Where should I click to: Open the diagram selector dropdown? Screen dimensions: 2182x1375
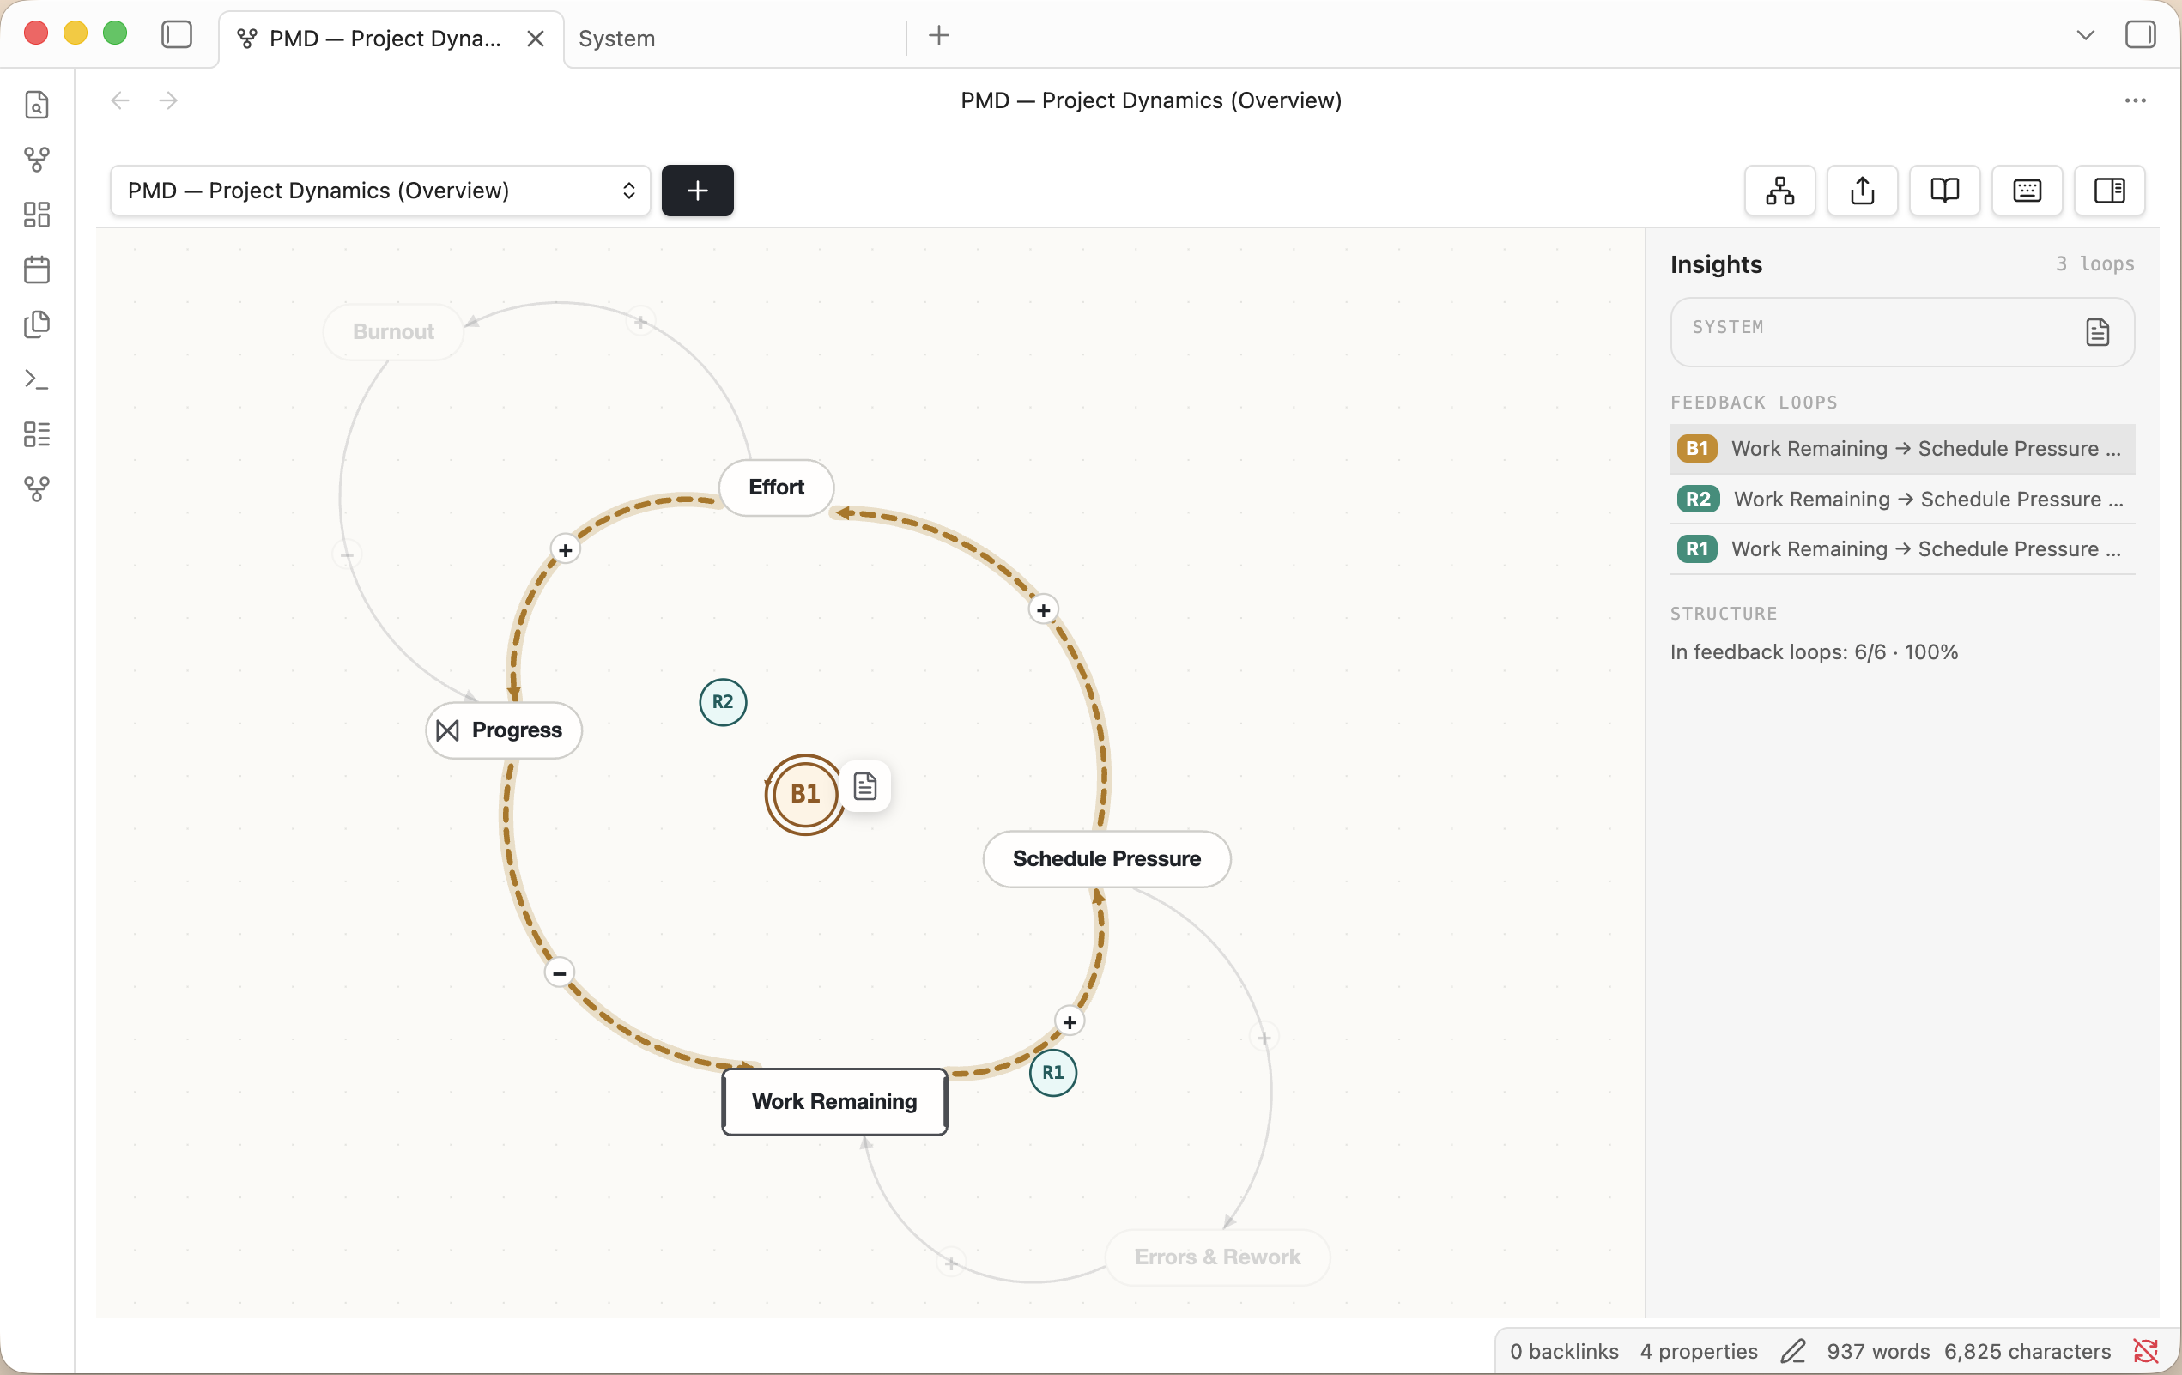379,191
